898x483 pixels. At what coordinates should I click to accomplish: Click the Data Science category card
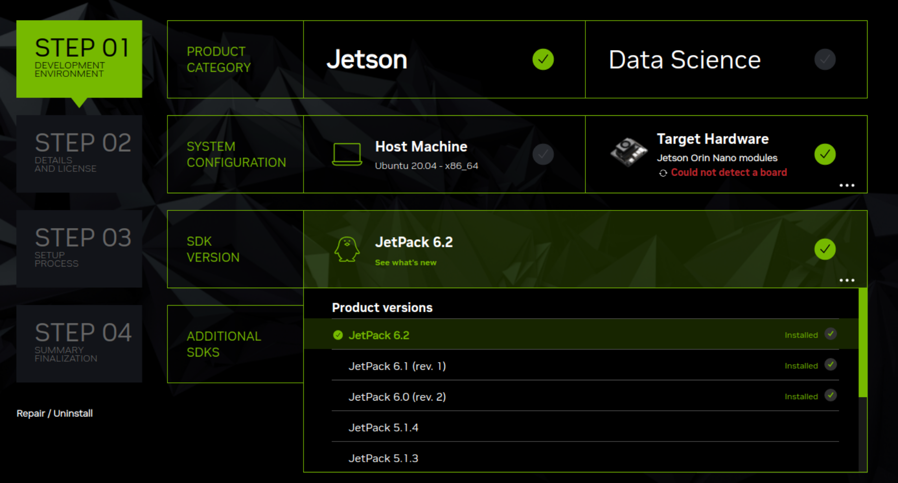click(x=726, y=59)
